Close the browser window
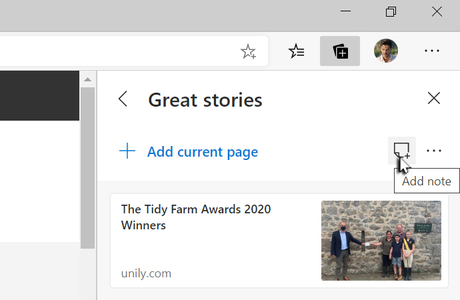The height and width of the screenshot is (300, 460). [437, 12]
